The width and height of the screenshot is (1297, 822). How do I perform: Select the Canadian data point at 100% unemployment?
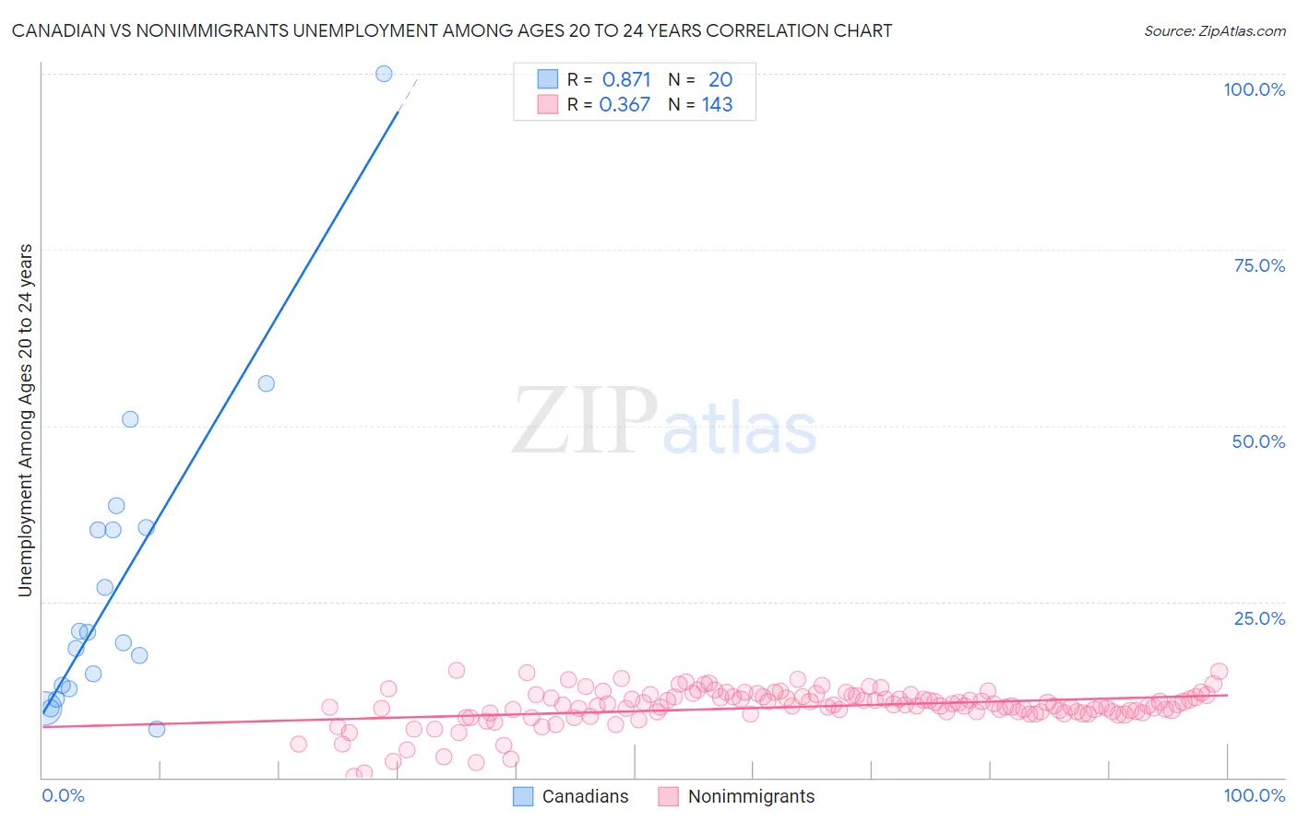[x=384, y=74]
